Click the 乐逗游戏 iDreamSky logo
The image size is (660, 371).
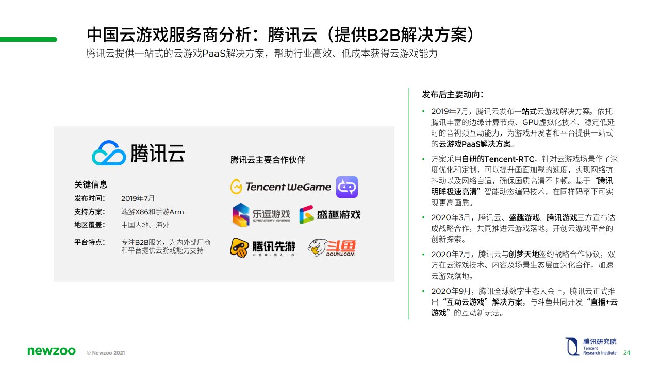(261, 215)
